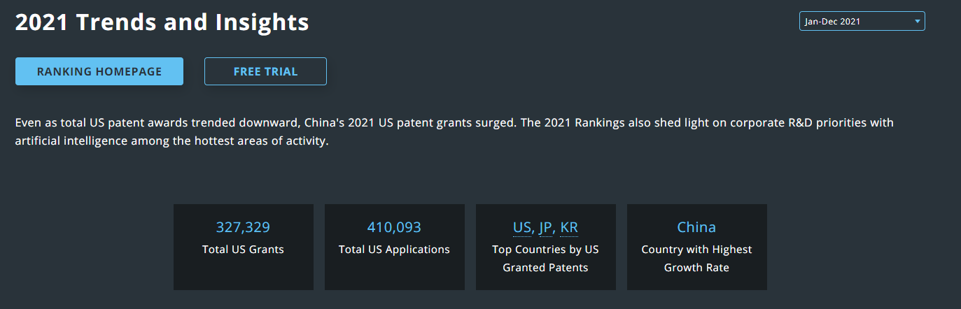Go to the Ranking Homepage

(x=99, y=71)
